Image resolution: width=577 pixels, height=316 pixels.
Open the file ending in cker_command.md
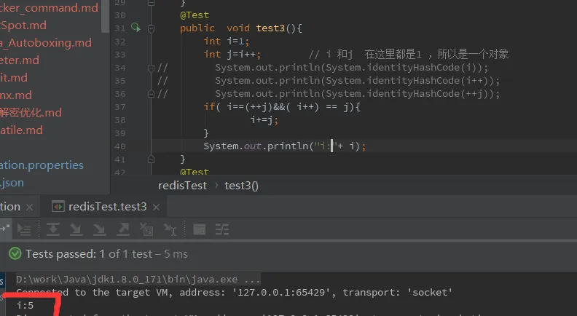pos(49,8)
